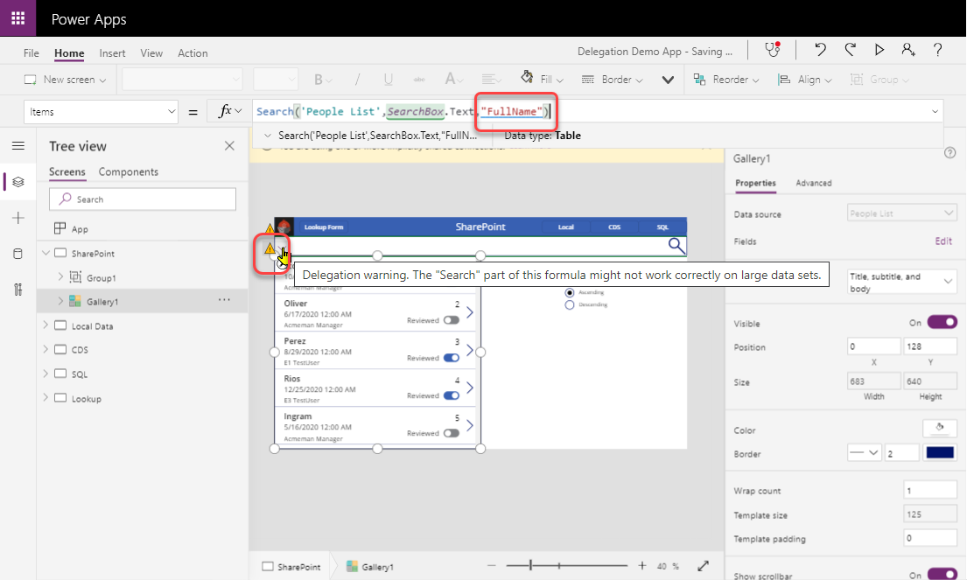Open the Help question mark icon

(937, 50)
